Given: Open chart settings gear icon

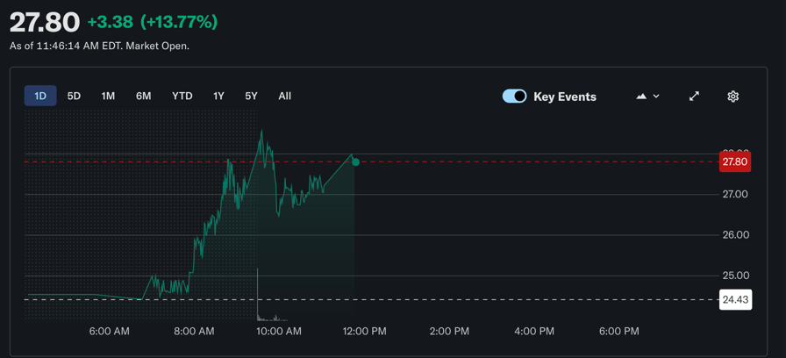Looking at the screenshot, I should coord(732,97).
